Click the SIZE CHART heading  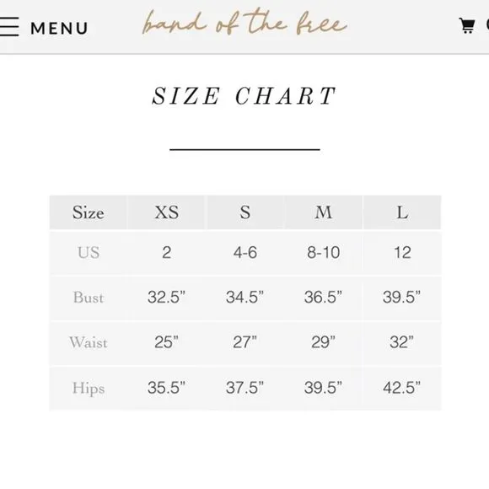244,96
